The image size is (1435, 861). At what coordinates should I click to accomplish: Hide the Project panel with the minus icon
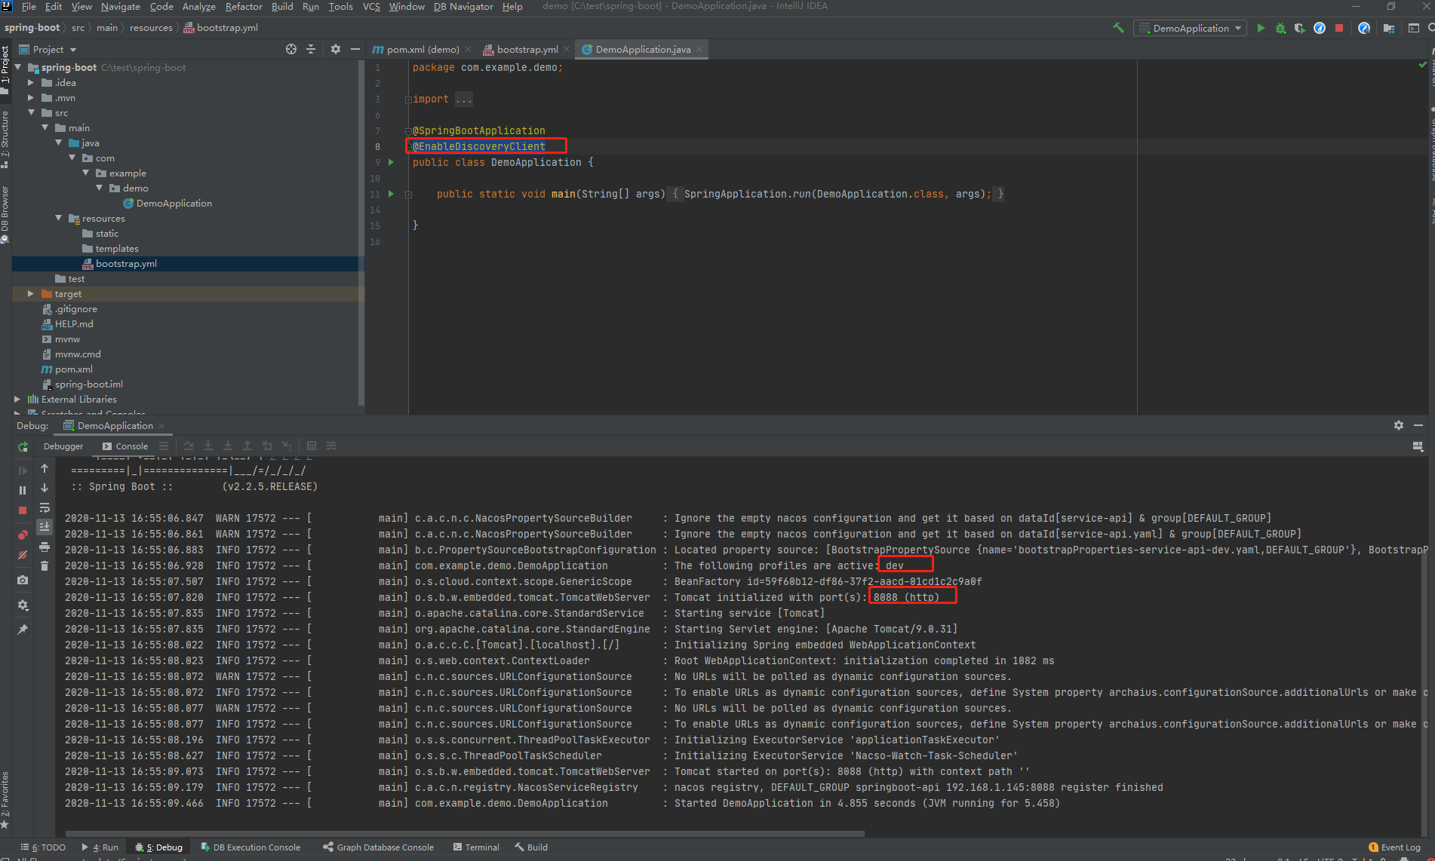(x=355, y=49)
